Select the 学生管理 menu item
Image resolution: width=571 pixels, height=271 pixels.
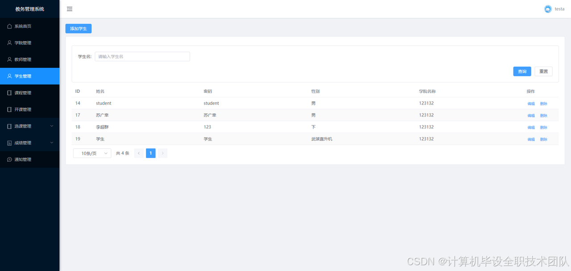click(29, 76)
